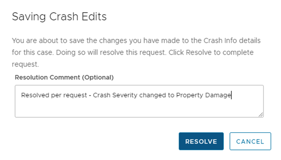The width and height of the screenshot is (281, 160).
Task: Click empty space below the comment text
Action: (x=139, y=108)
